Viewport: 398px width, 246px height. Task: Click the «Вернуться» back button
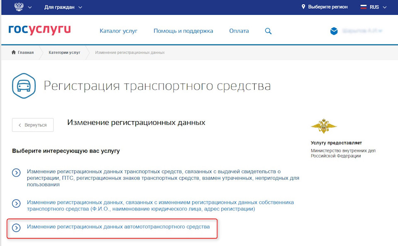(x=33, y=125)
